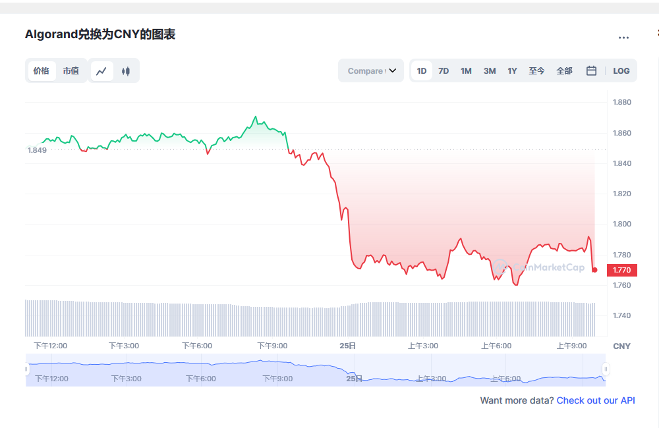
Task: Click the 1.820 price axis label
Action: pyautogui.click(x=622, y=194)
